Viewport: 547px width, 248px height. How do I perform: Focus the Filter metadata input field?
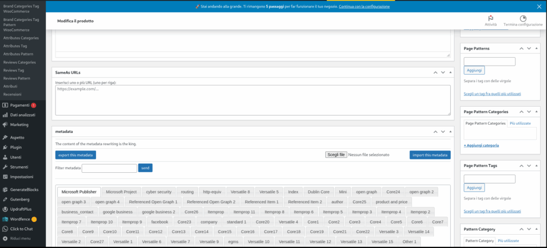coord(109,168)
